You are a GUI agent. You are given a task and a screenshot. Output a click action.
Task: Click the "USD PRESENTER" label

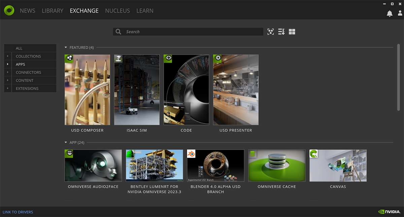coord(236,130)
